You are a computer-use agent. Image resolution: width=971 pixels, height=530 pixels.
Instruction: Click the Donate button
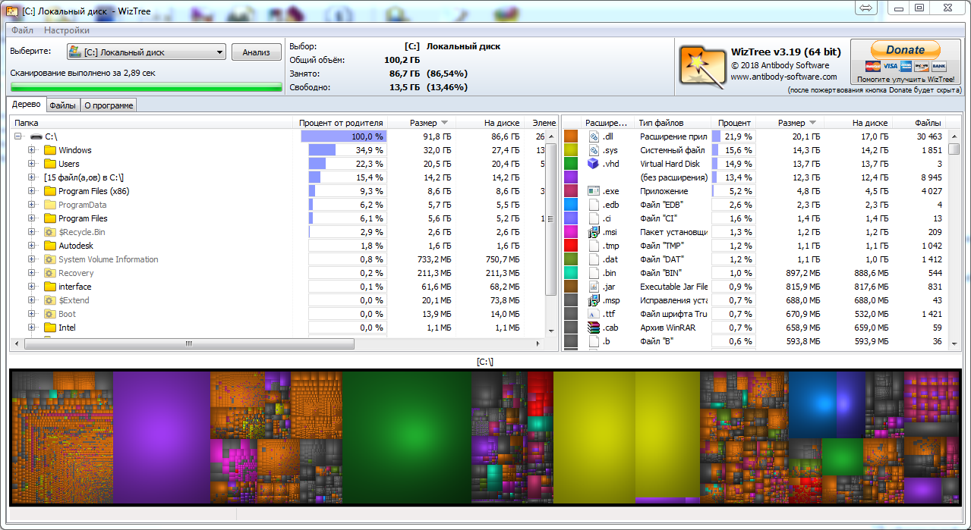905,50
